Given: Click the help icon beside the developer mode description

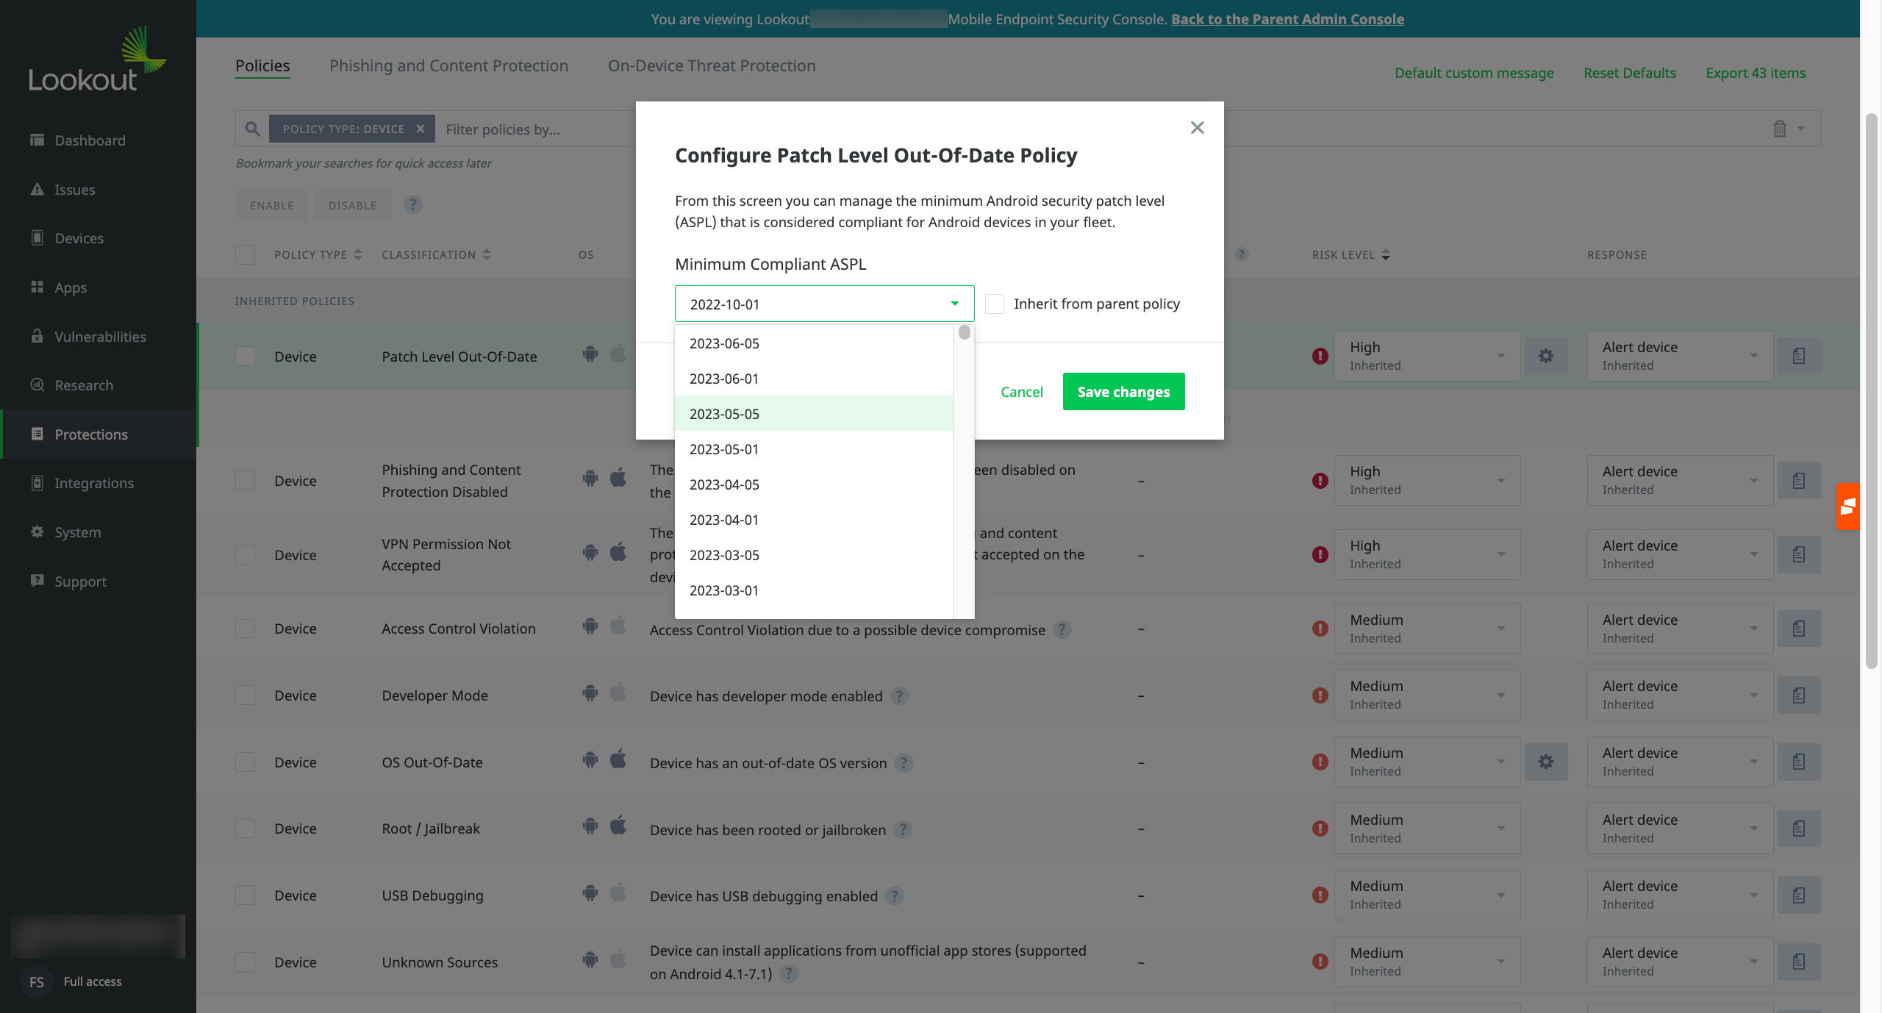Looking at the screenshot, I should (x=899, y=696).
